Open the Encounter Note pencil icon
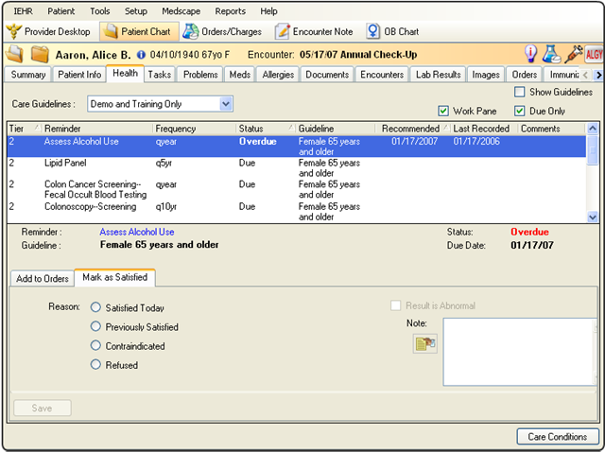605x452 pixels. [283, 31]
